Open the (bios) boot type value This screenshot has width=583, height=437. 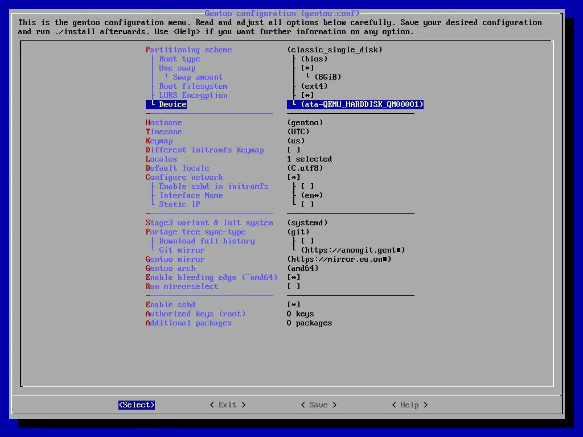coord(314,59)
